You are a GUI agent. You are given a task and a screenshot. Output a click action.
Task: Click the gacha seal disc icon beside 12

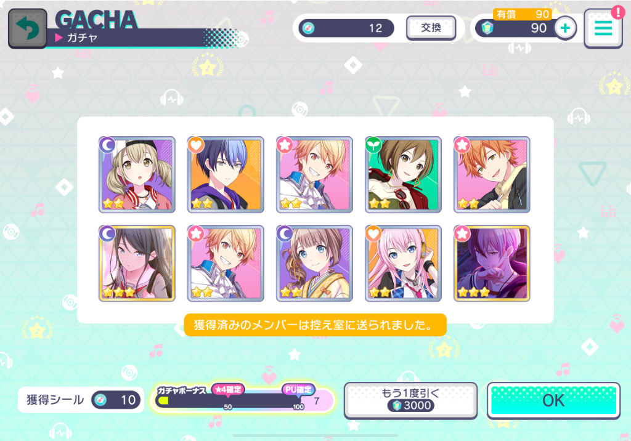pos(308,28)
